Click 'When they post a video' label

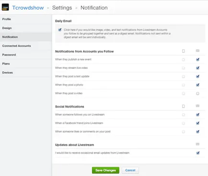[69, 93]
